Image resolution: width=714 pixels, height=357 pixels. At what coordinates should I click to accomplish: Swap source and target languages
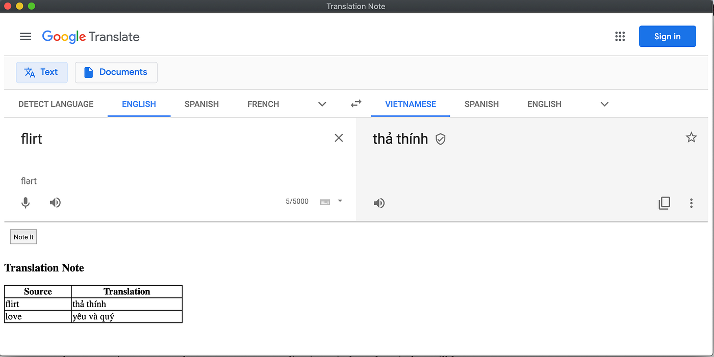[355, 103]
